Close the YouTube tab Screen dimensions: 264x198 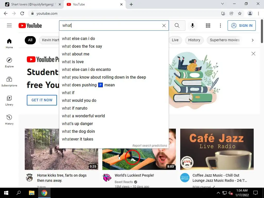coord(121,4)
